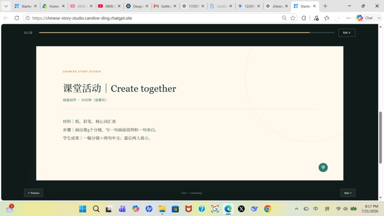
Task: Open the Google app on taskbar
Action: click(x=215, y=209)
